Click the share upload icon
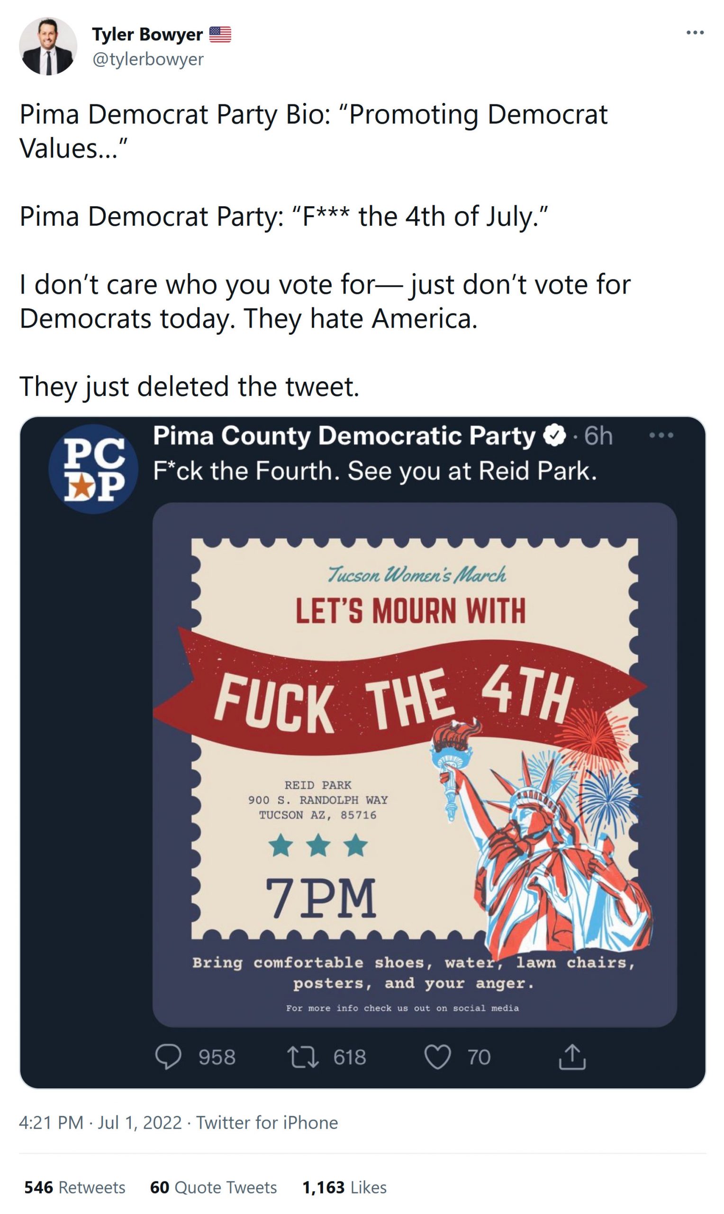 point(572,1057)
